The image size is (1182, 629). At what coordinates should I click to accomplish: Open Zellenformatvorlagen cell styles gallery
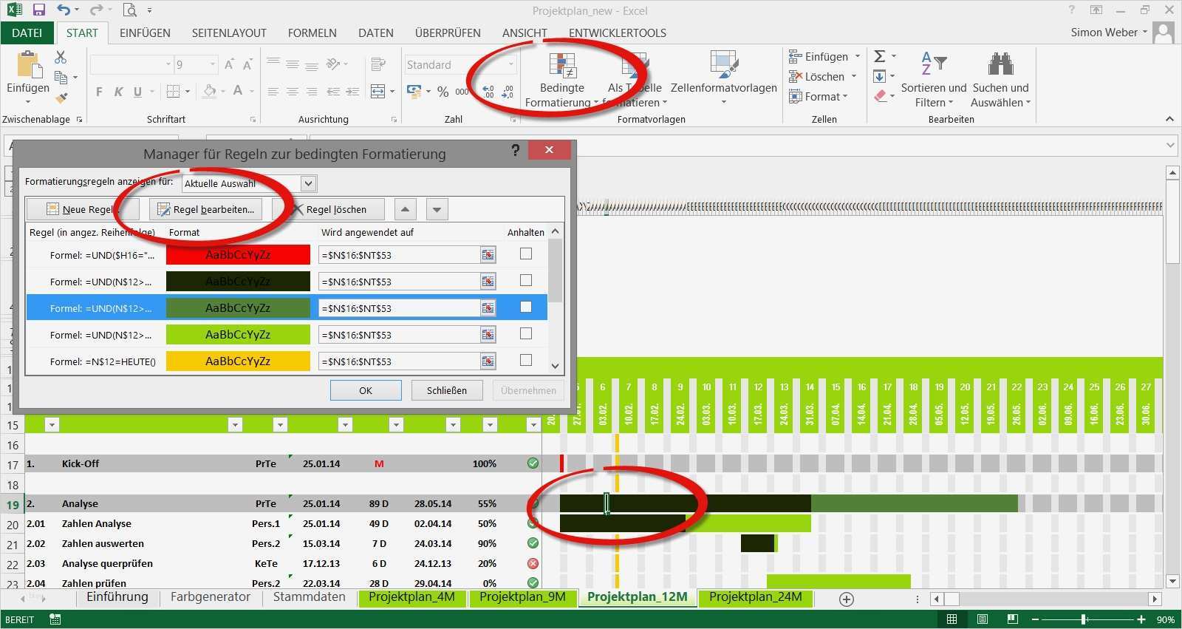724,78
